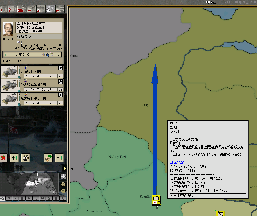Click the strategic redeployment crate arrow button
This screenshot has width=257, height=216.
point(48,158)
